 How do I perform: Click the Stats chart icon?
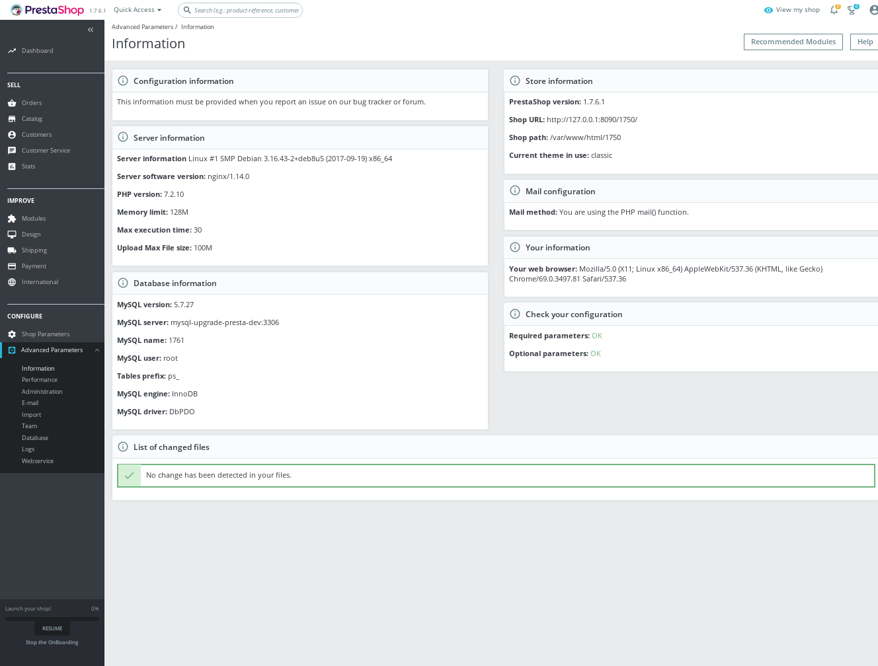point(12,166)
